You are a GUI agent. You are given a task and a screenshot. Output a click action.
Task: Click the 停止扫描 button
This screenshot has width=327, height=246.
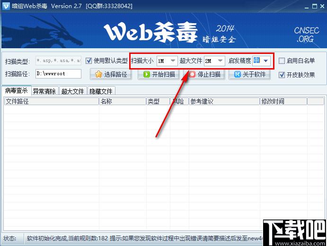pos(204,74)
